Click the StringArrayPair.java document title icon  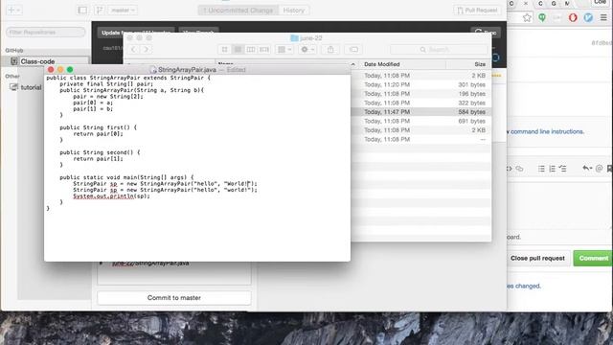[x=153, y=70]
